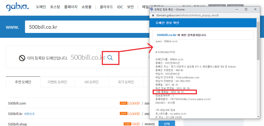Click the EVENT badge on the 500bill.shop row
The width and height of the screenshot is (264, 126).
tap(127, 124)
